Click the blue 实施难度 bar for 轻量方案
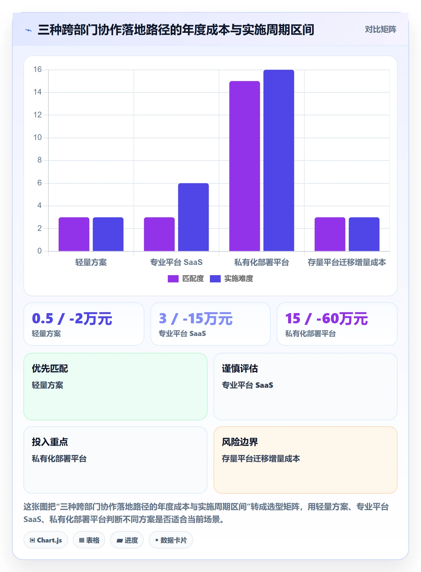 pyautogui.click(x=108, y=234)
